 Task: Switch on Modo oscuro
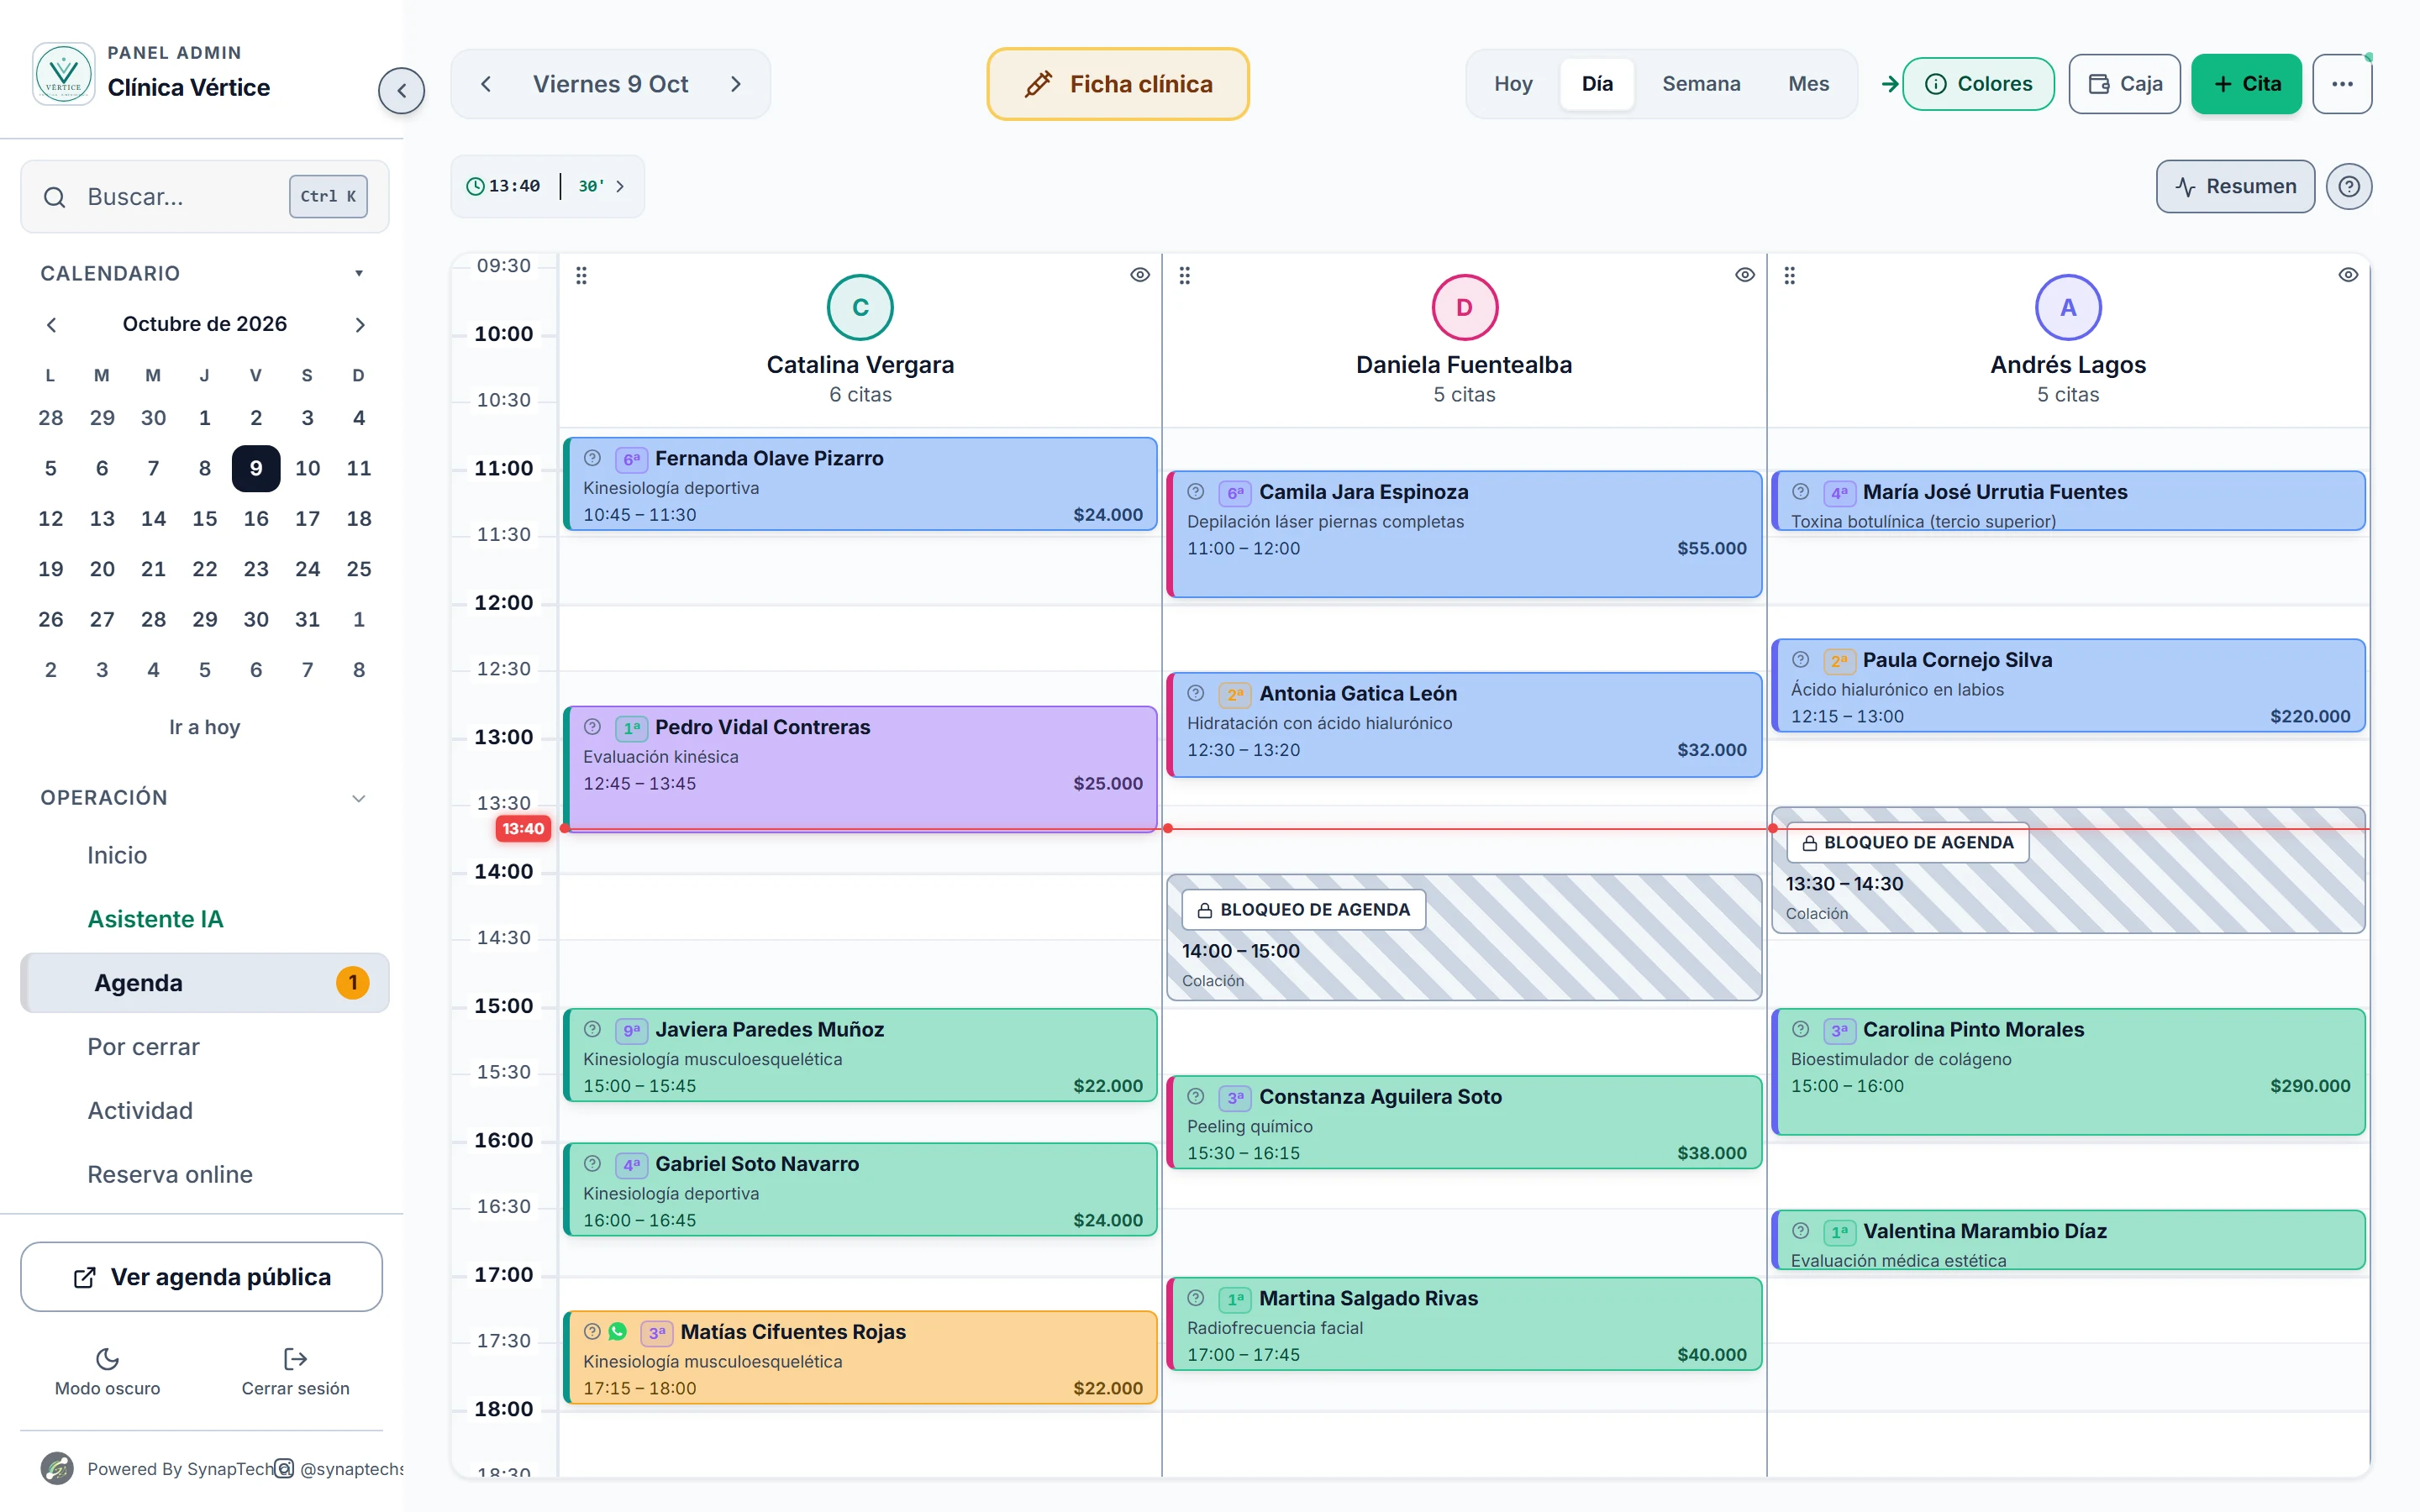[107, 1371]
